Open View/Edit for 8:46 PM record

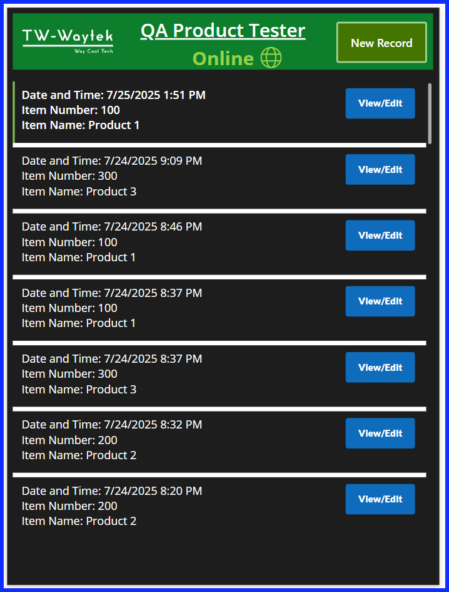pos(380,235)
